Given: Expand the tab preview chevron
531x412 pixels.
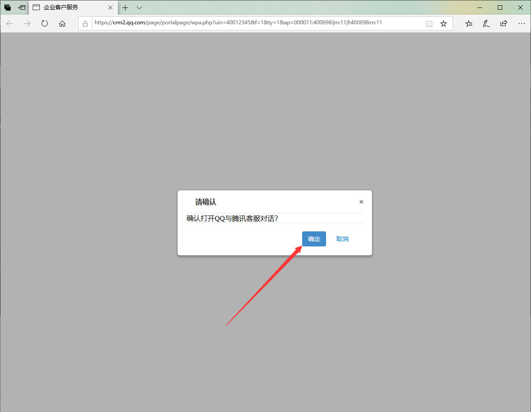Looking at the screenshot, I should pyautogui.click(x=139, y=8).
